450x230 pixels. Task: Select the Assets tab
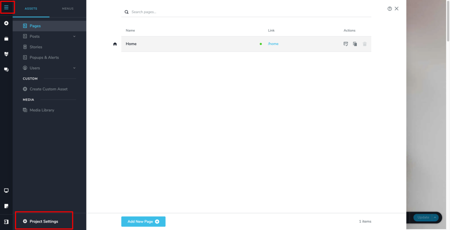coord(31,9)
